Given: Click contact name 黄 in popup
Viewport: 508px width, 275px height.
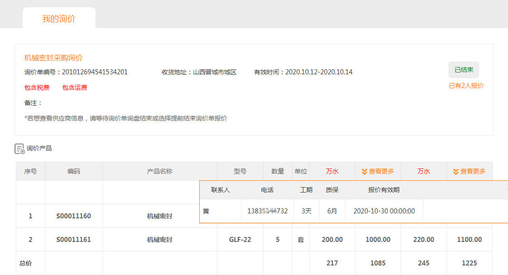Looking at the screenshot, I should pyautogui.click(x=206, y=211).
